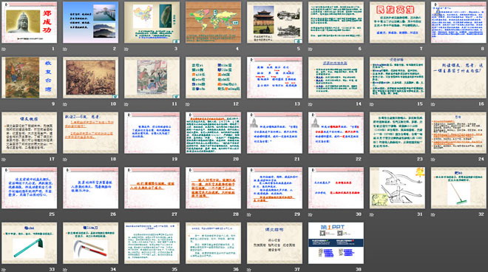
Task: Select slide 36 thumbnail
Action: tap(213, 242)
